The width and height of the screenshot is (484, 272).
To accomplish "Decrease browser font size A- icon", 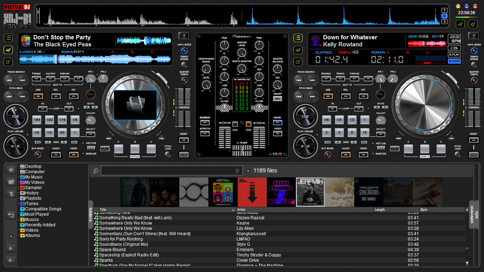I will (x=11, y=248).
